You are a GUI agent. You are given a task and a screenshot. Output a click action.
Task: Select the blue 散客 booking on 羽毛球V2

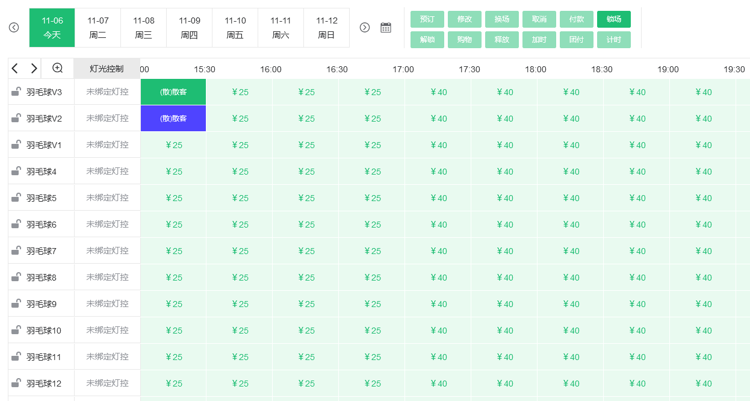(173, 119)
